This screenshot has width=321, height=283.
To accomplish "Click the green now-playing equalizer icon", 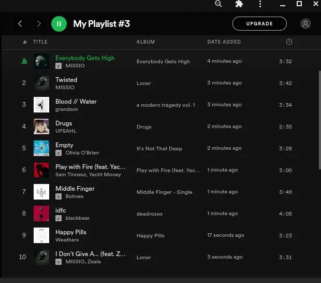I will point(24,61).
